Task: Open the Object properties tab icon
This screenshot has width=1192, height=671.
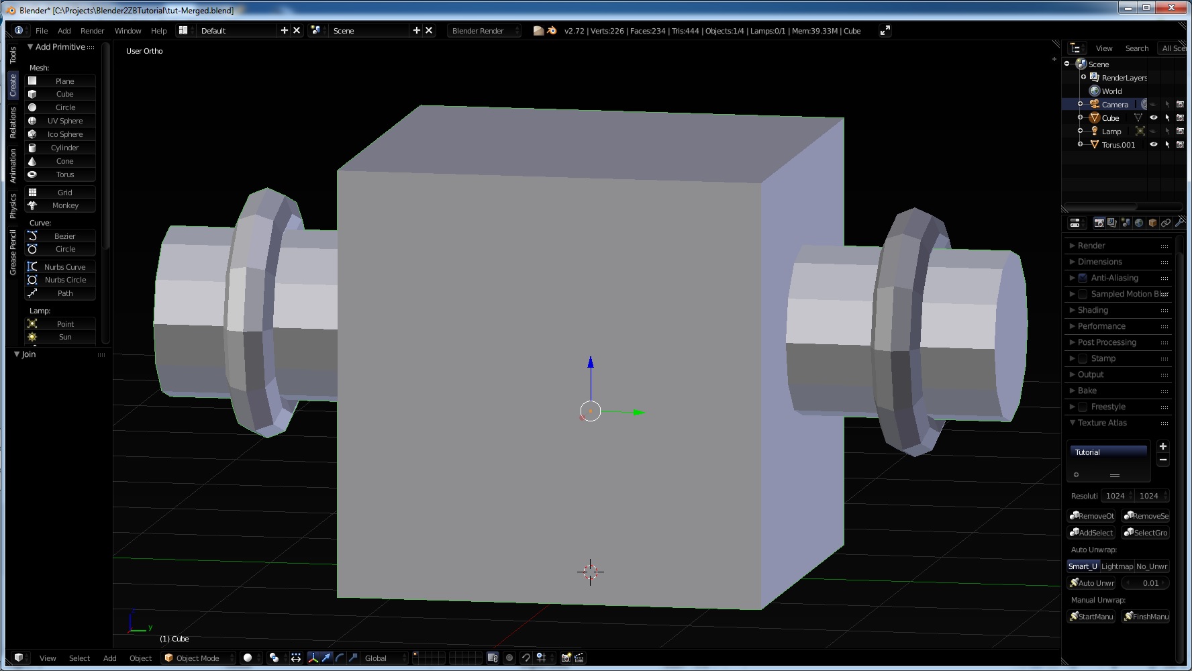Action: (x=1152, y=223)
